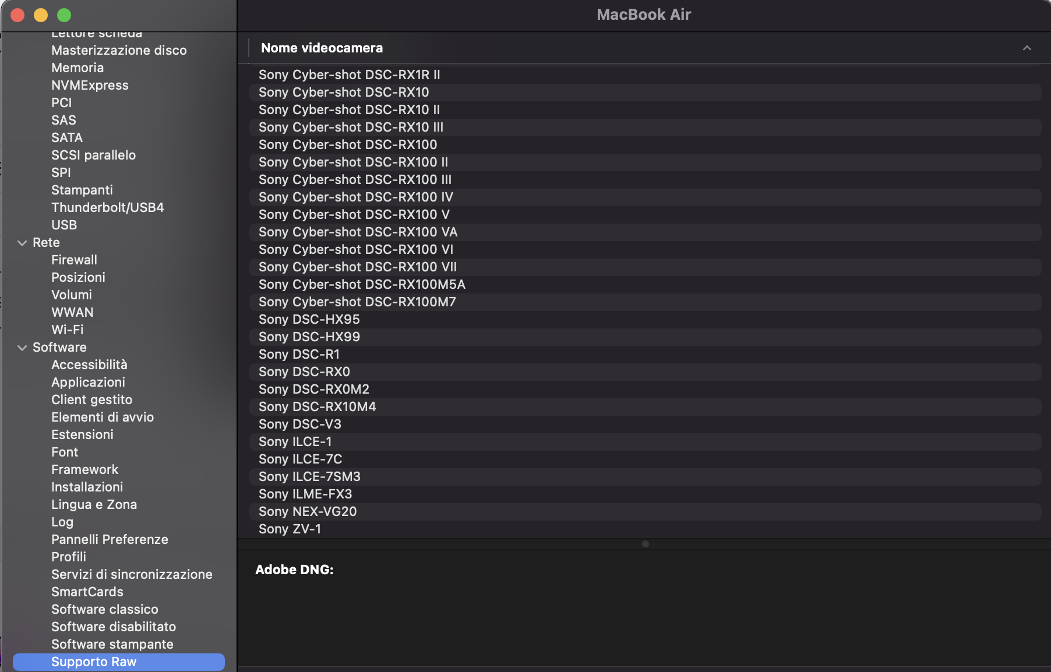Select Memoria in the sidebar
Viewport: 1051px width, 672px height.
click(x=77, y=68)
